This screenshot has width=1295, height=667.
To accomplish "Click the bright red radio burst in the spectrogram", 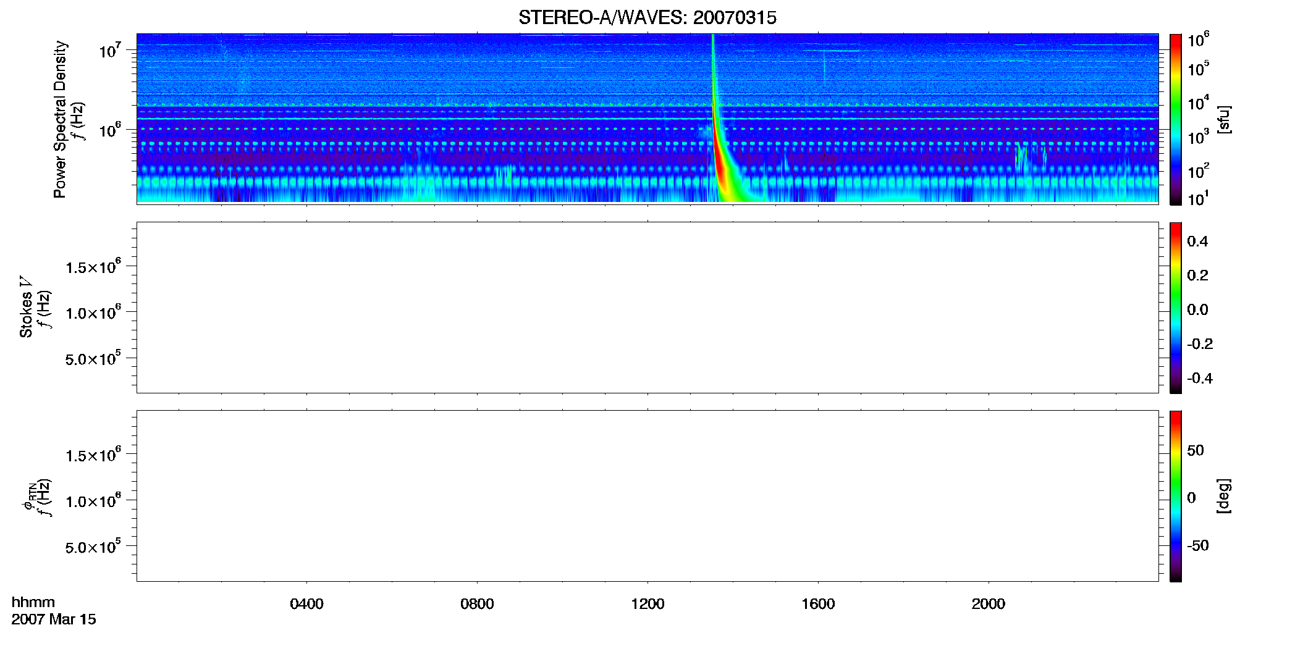I will [x=720, y=162].
